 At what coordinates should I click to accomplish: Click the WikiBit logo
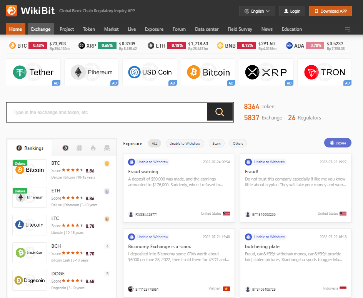tap(32, 11)
